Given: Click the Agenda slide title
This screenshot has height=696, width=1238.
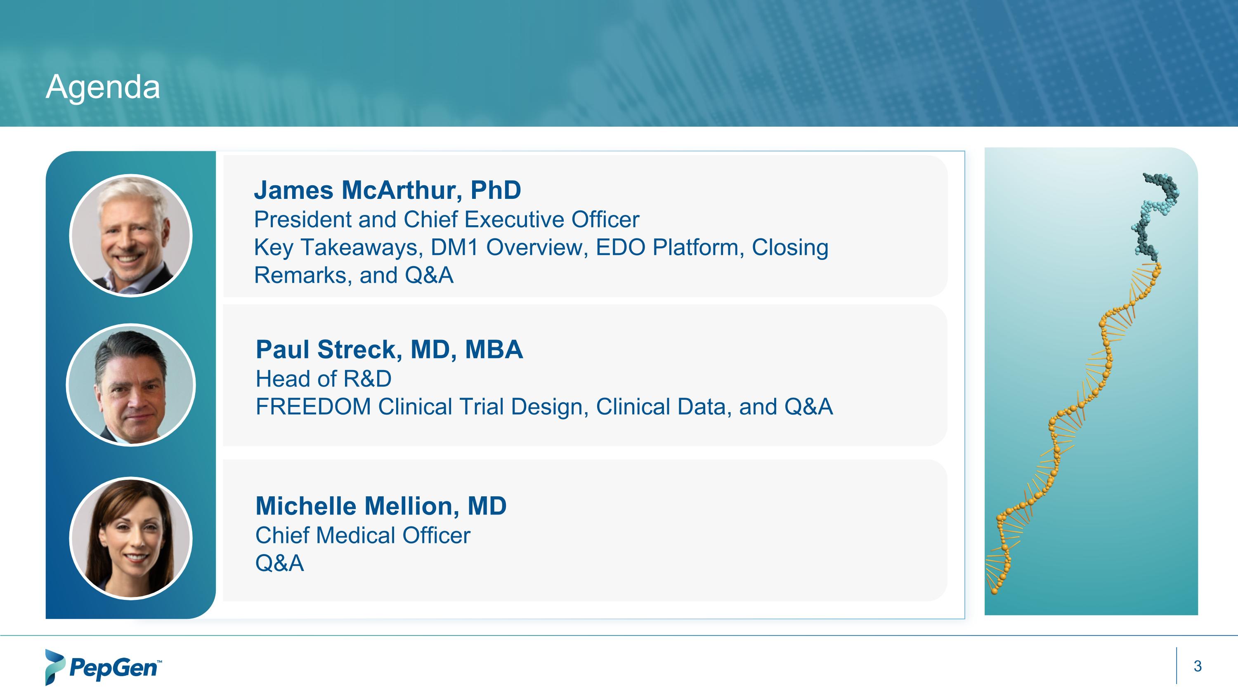Looking at the screenshot, I should click(103, 87).
